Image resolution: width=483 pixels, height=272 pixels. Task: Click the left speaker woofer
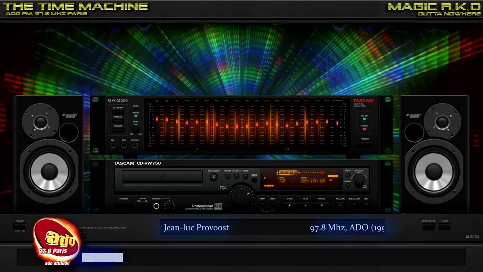point(49,172)
